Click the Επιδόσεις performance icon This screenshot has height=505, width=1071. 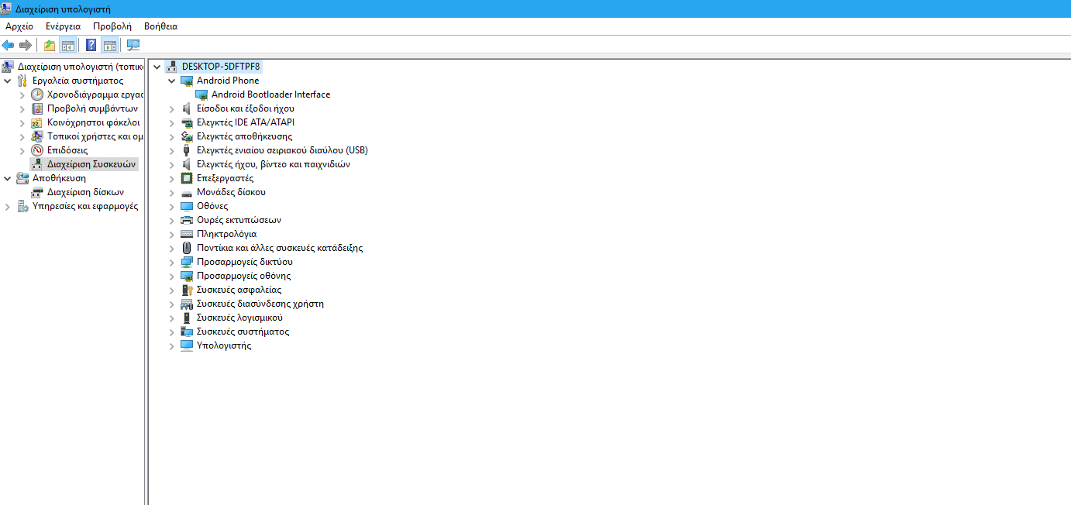(x=37, y=150)
